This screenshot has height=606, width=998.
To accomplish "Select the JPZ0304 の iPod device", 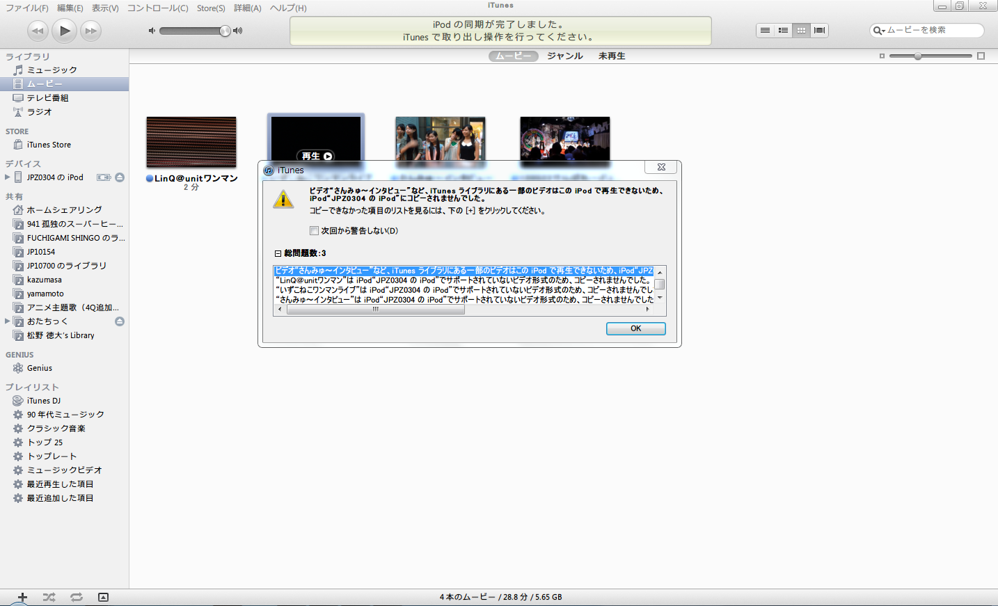I will click(x=55, y=177).
